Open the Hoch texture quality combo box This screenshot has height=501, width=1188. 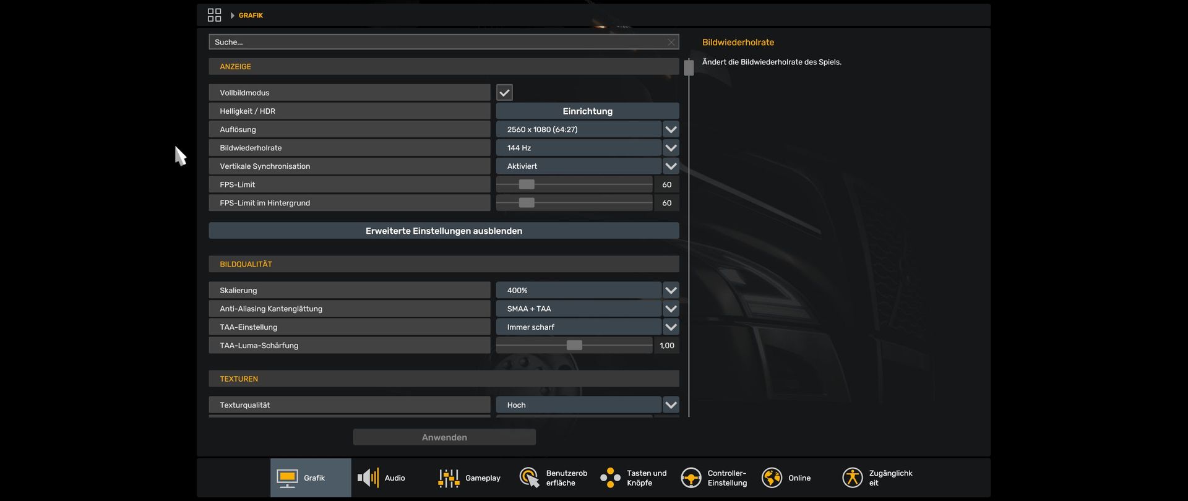579,405
